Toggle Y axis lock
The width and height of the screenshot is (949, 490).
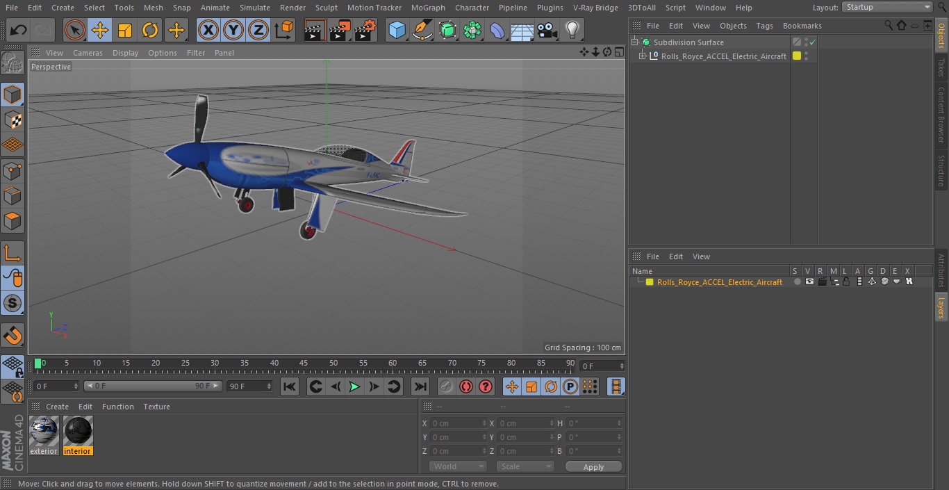(x=233, y=30)
